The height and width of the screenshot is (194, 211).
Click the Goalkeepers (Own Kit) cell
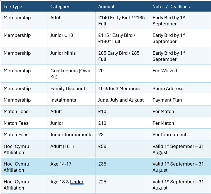72,74
